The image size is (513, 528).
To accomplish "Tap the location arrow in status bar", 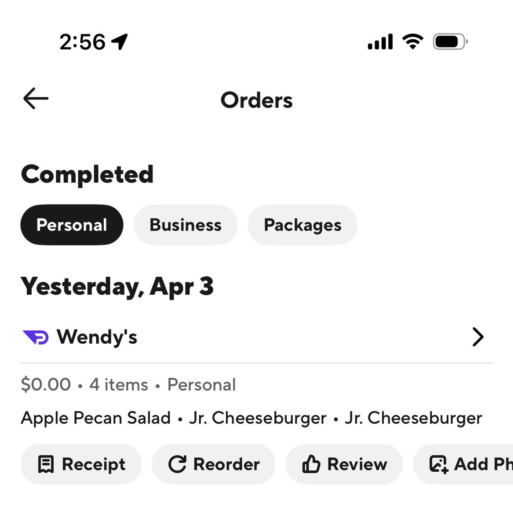I will tap(120, 42).
